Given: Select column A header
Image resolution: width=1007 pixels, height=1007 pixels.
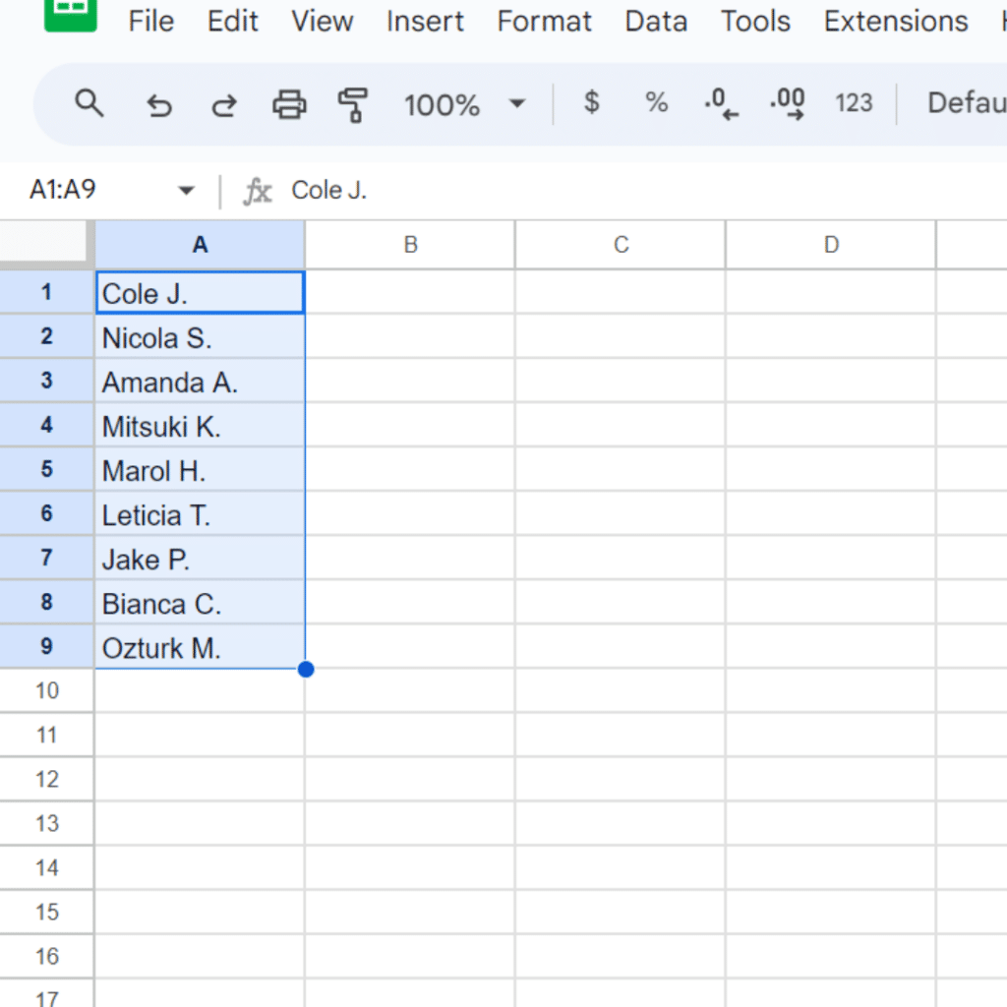Looking at the screenshot, I should 200,245.
